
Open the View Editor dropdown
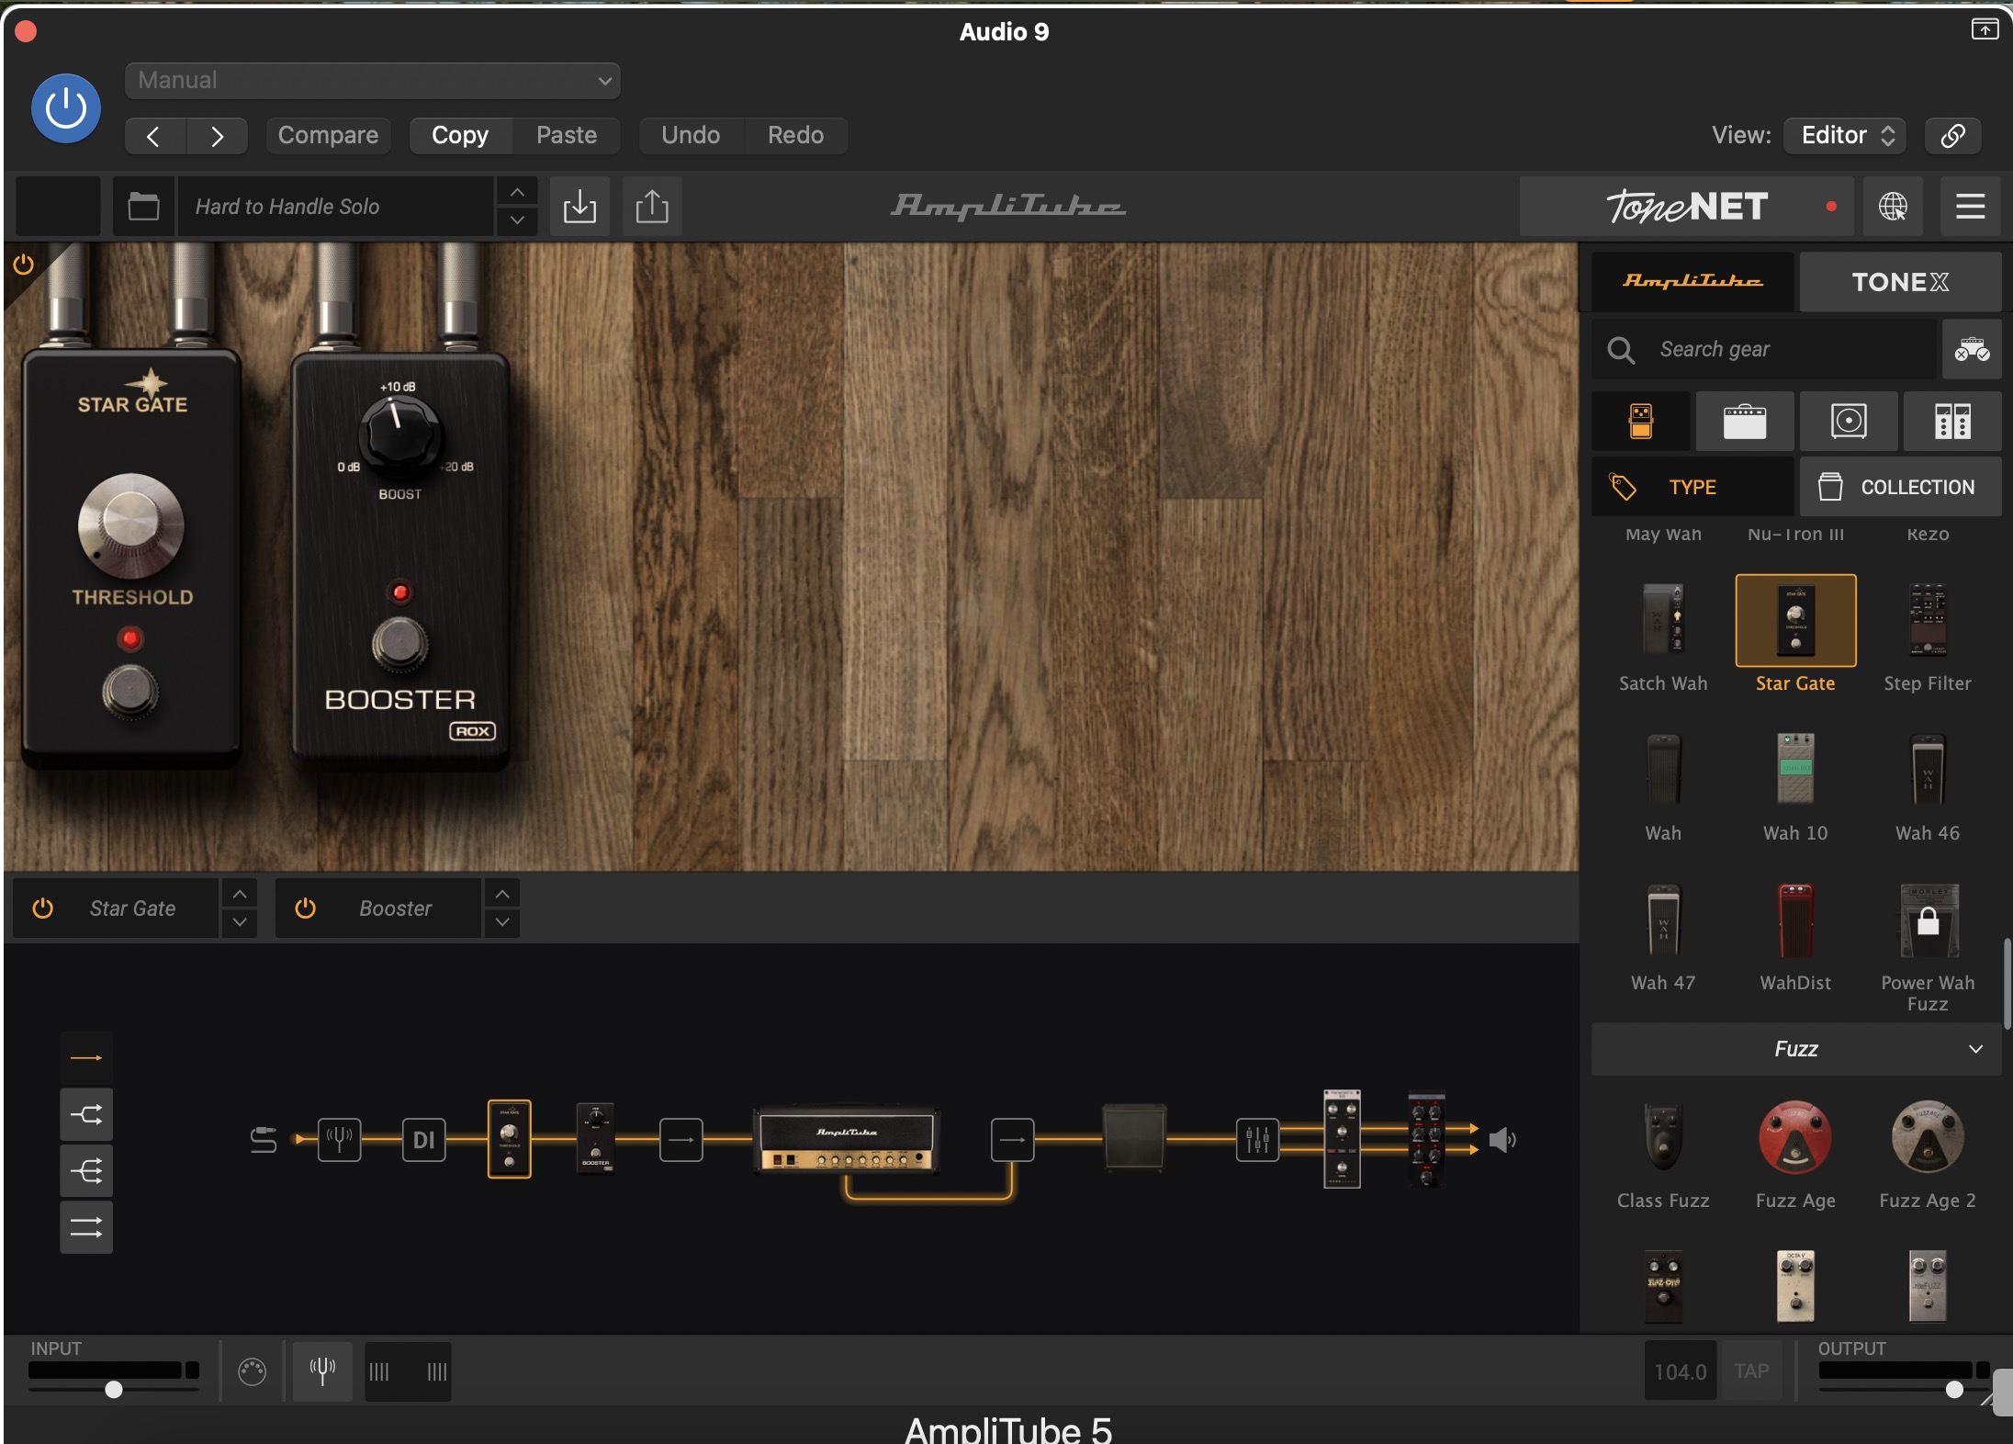tap(1845, 135)
